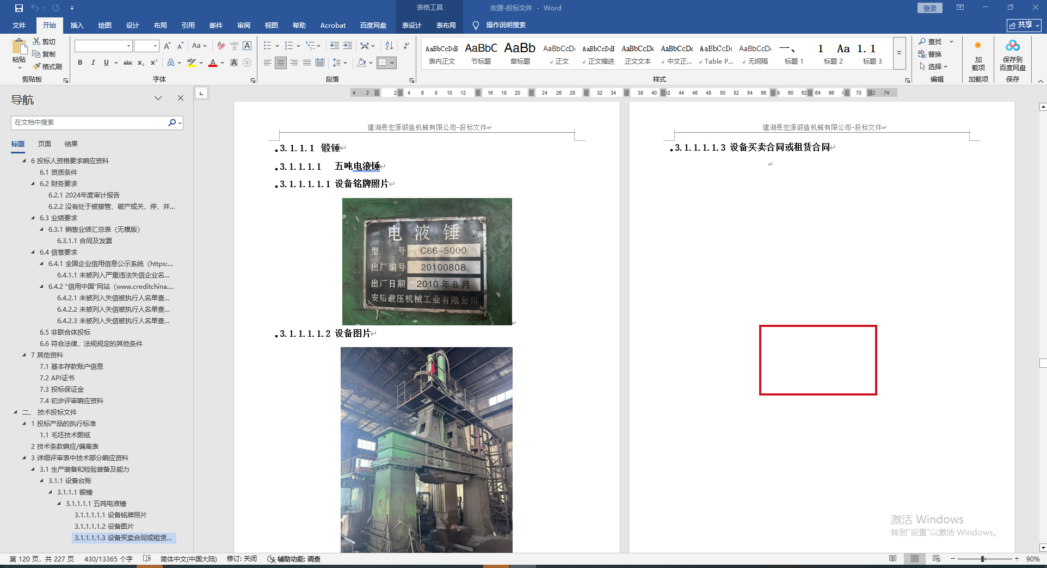Switch to 页面 tab in the navigation pane

[x=45, y=144]
